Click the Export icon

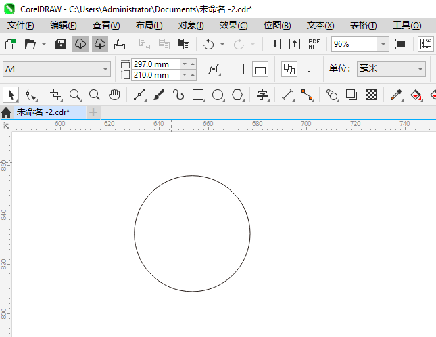click(295, 44)
